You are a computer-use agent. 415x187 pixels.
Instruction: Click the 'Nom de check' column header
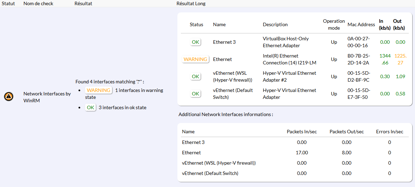pyautogui.click(x=38, y=3)
